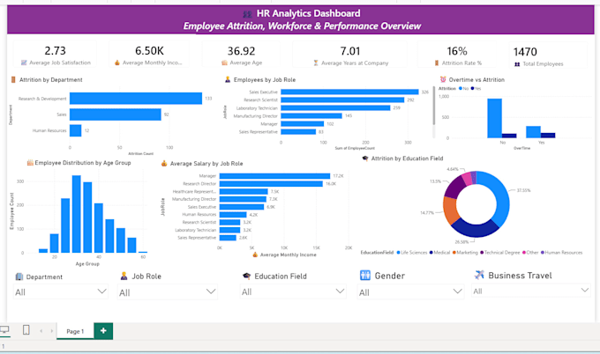Click the 1470 Total Employees value
The image size is (600, 354).
[x=525, y=52]
